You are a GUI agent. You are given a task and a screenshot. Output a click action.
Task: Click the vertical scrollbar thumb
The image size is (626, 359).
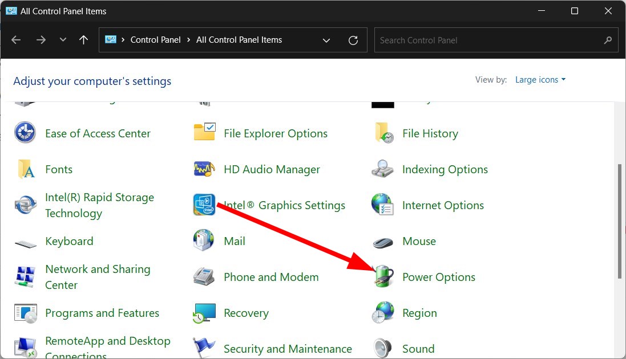[x=620, y=222]
